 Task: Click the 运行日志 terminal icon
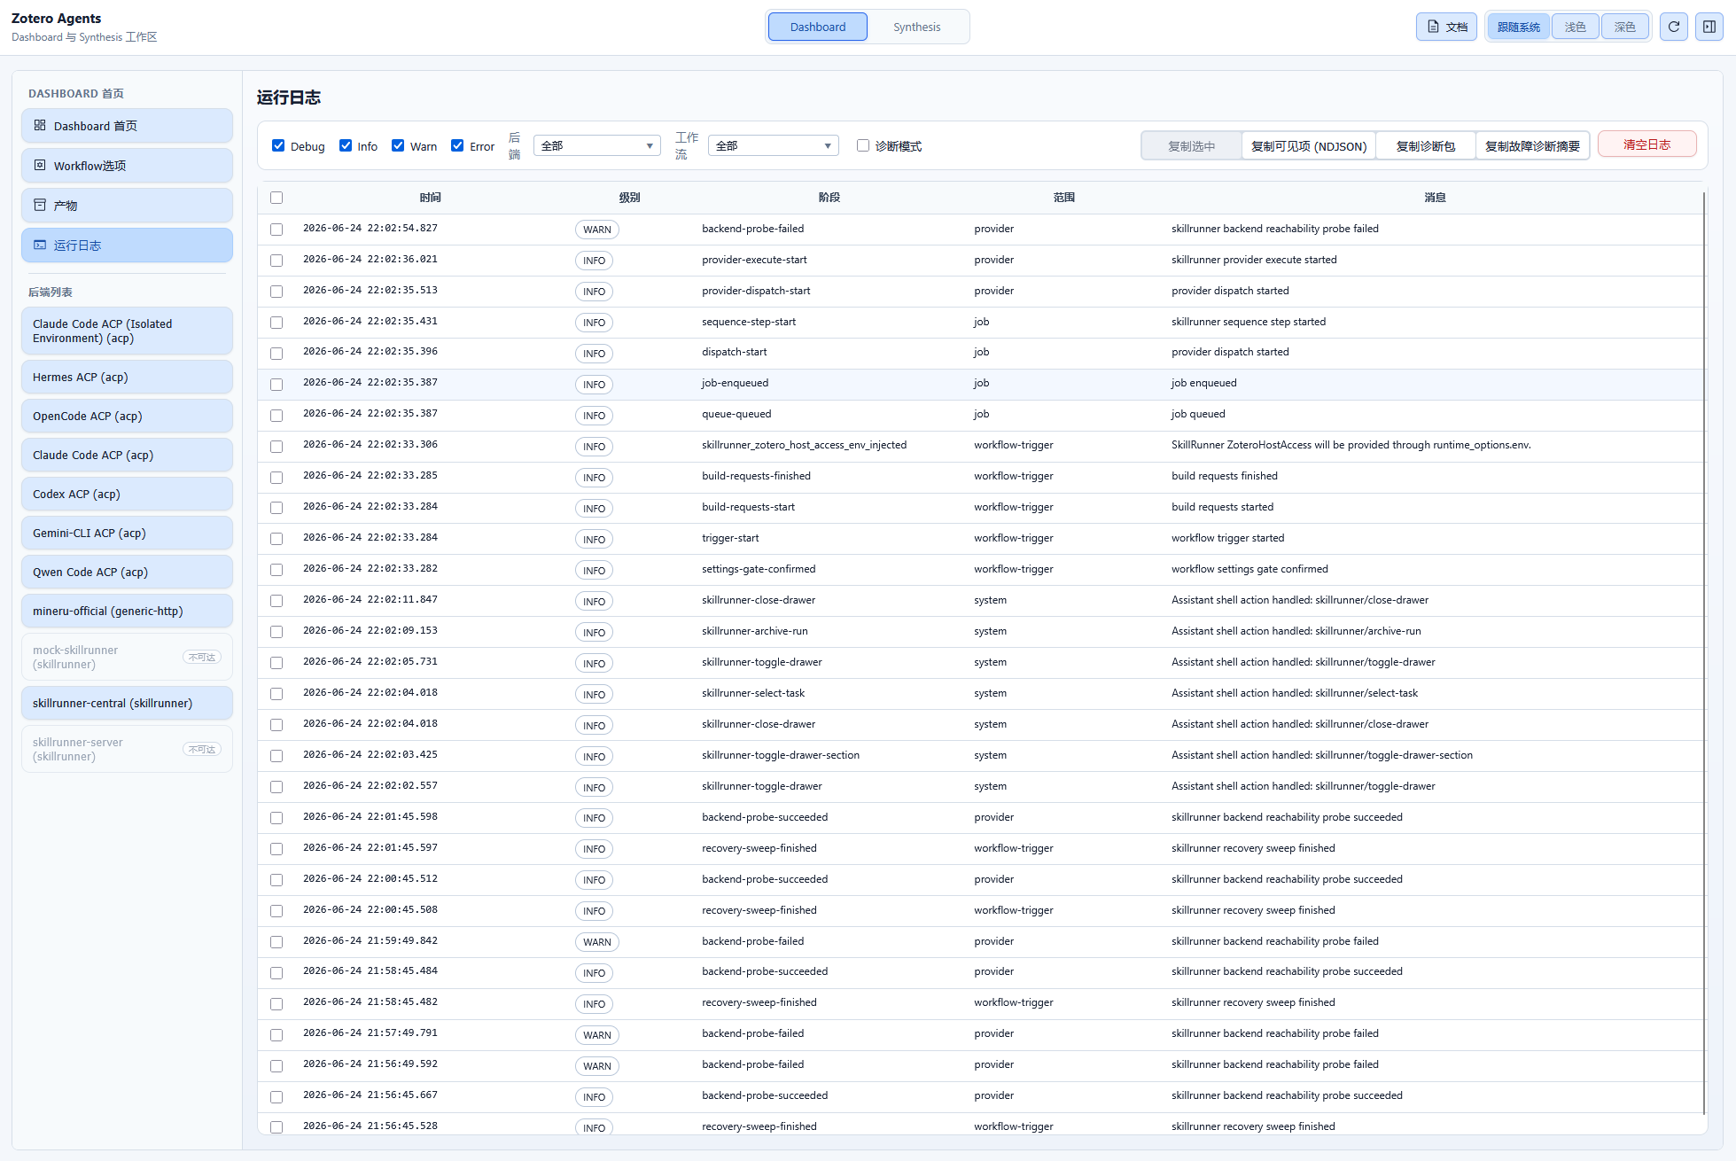click(40, 245)
